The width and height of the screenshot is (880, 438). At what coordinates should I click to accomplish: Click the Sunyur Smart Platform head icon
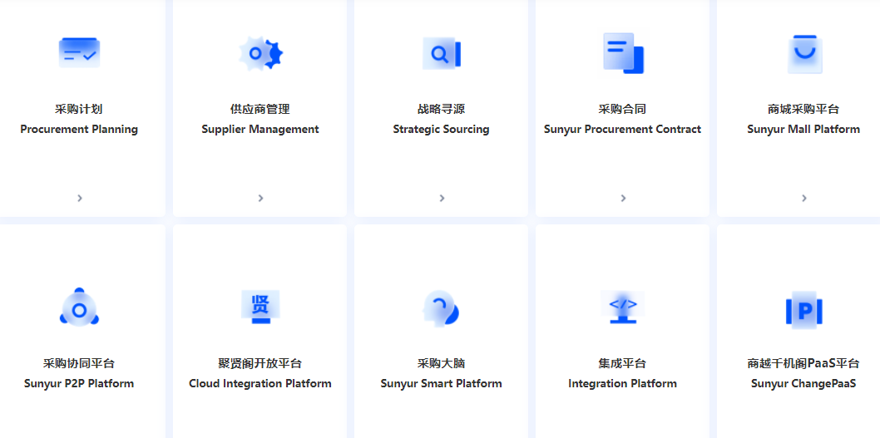click(x=441, y=308)
